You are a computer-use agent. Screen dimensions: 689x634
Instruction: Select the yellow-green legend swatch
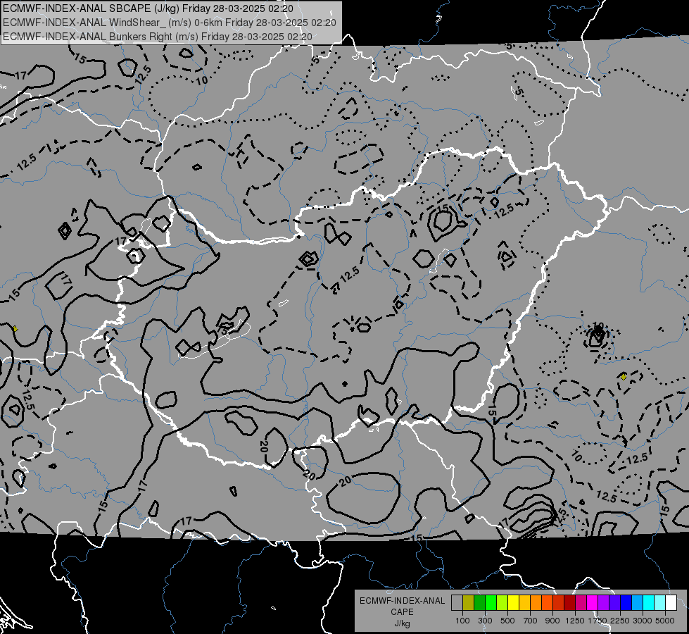coord(502,603)
